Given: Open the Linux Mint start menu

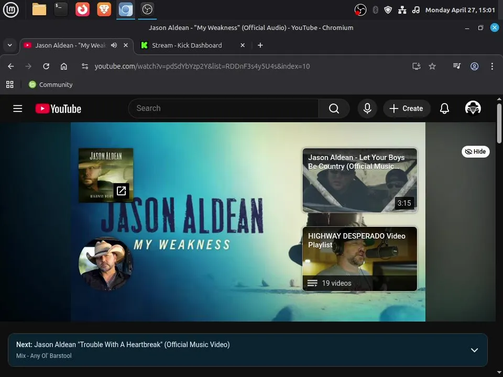Looking at the screenshot, I should 11,9.
